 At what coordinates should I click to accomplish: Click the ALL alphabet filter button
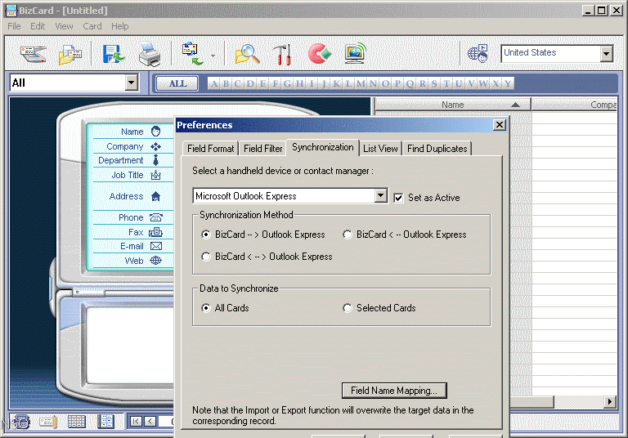pyautogui.click(x=177, y=83)
